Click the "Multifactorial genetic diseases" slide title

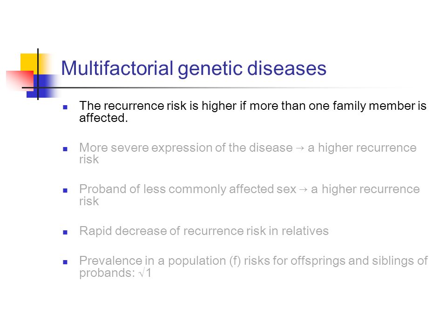[x=194, y=68]
